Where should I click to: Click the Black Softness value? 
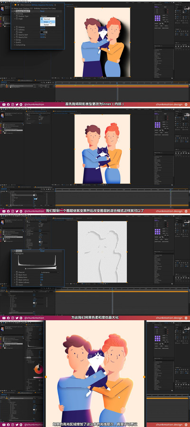coord(41,280)
